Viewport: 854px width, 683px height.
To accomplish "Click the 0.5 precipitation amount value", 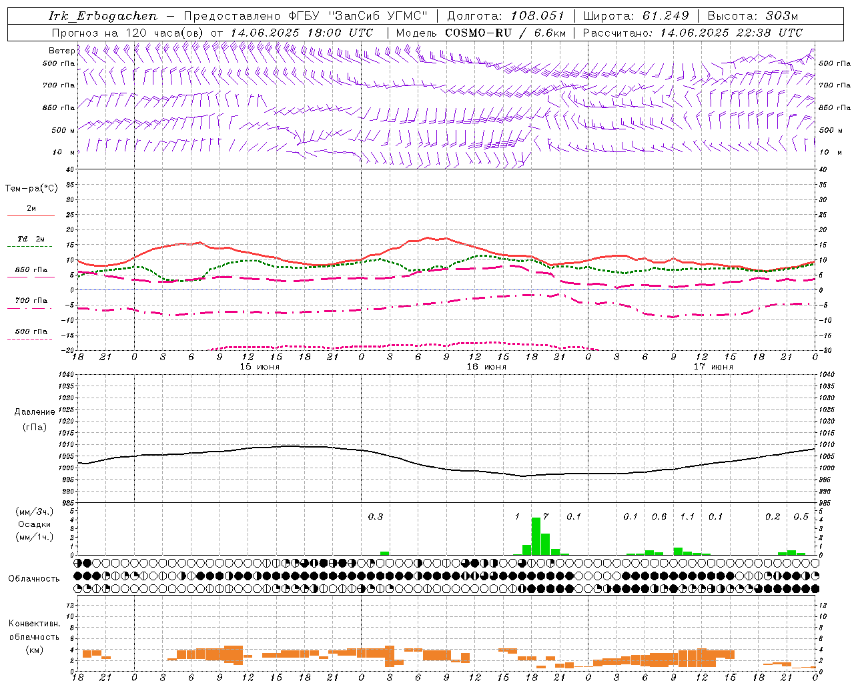I will 801,516.
